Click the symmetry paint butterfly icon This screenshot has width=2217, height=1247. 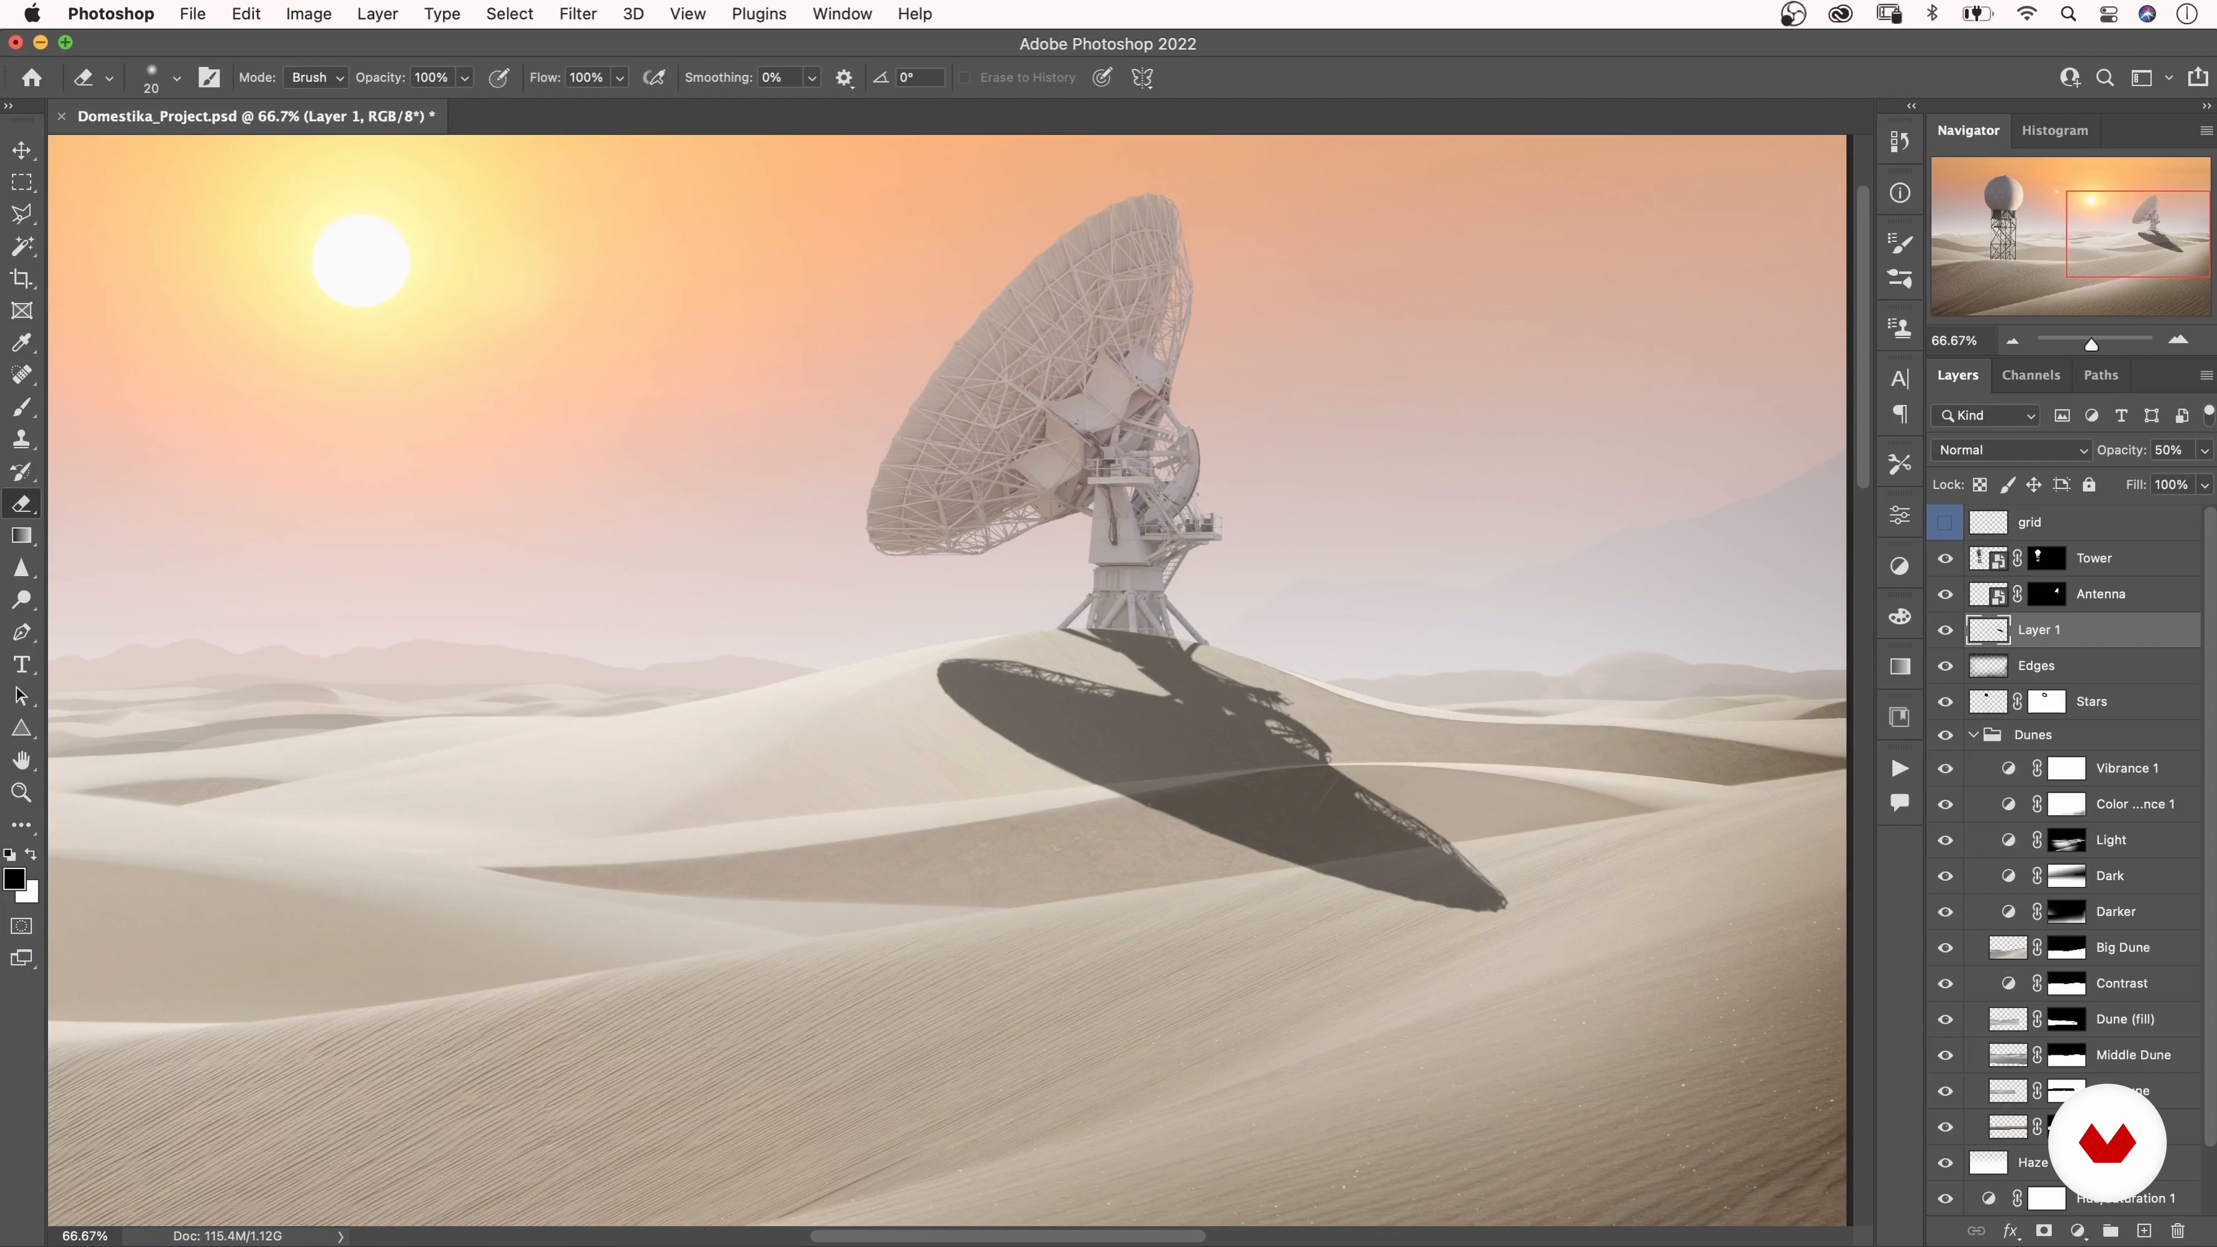[x=1142, y=77]
